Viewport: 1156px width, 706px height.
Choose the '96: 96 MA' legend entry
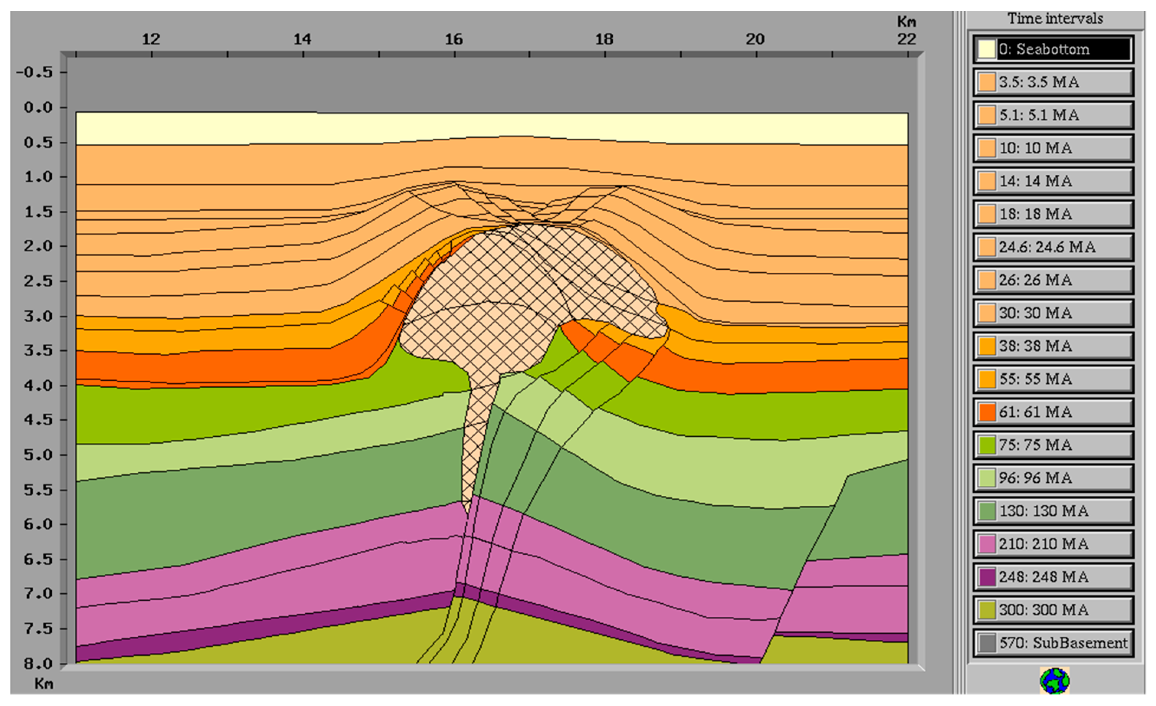tap(1053, 478)
